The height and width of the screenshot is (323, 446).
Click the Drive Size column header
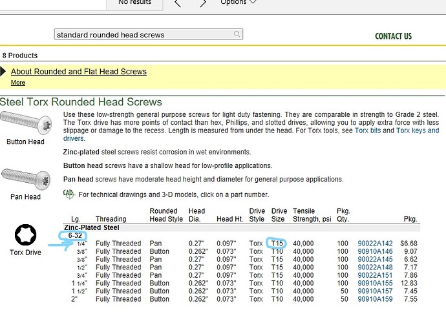point(279,215)
